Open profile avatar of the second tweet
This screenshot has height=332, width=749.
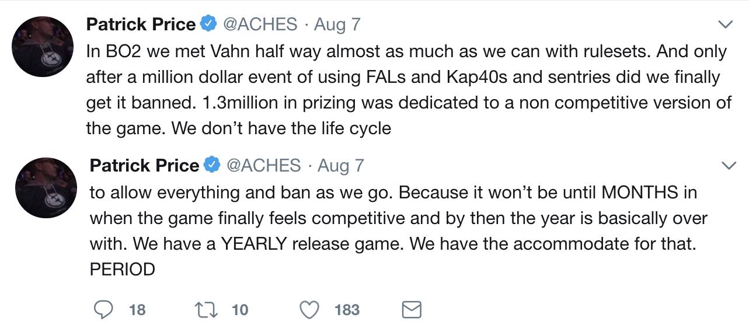tap(46, 187)
